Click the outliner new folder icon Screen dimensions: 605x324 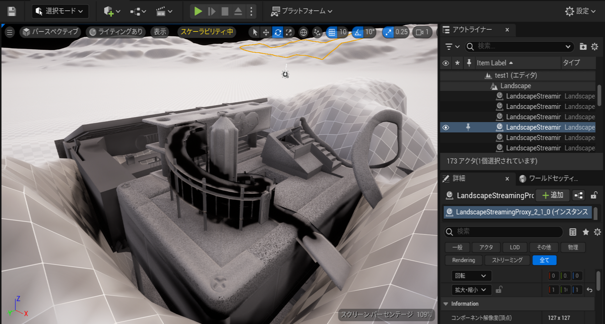(x=583, y=46)
